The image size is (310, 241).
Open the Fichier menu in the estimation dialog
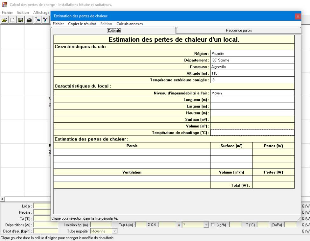(58, 24)
